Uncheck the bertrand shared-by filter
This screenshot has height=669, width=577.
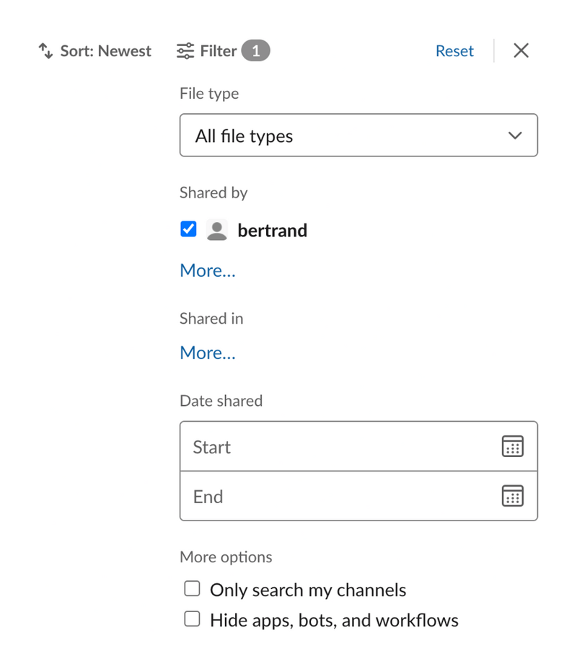[x=188, y=229]
